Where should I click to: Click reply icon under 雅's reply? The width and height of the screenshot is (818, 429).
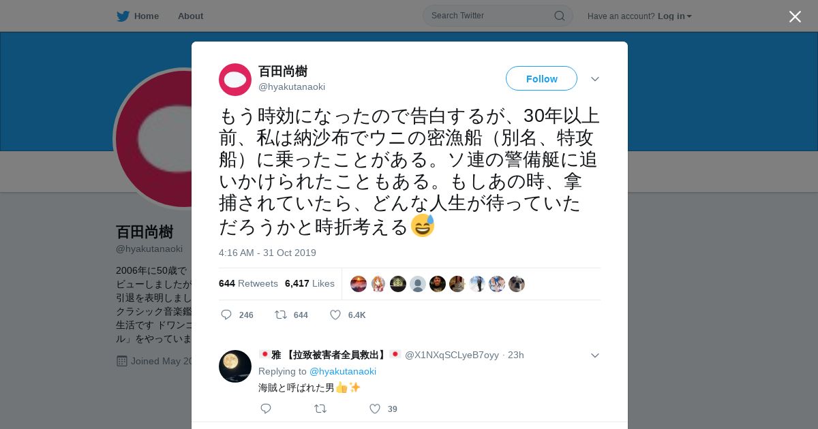266,409
